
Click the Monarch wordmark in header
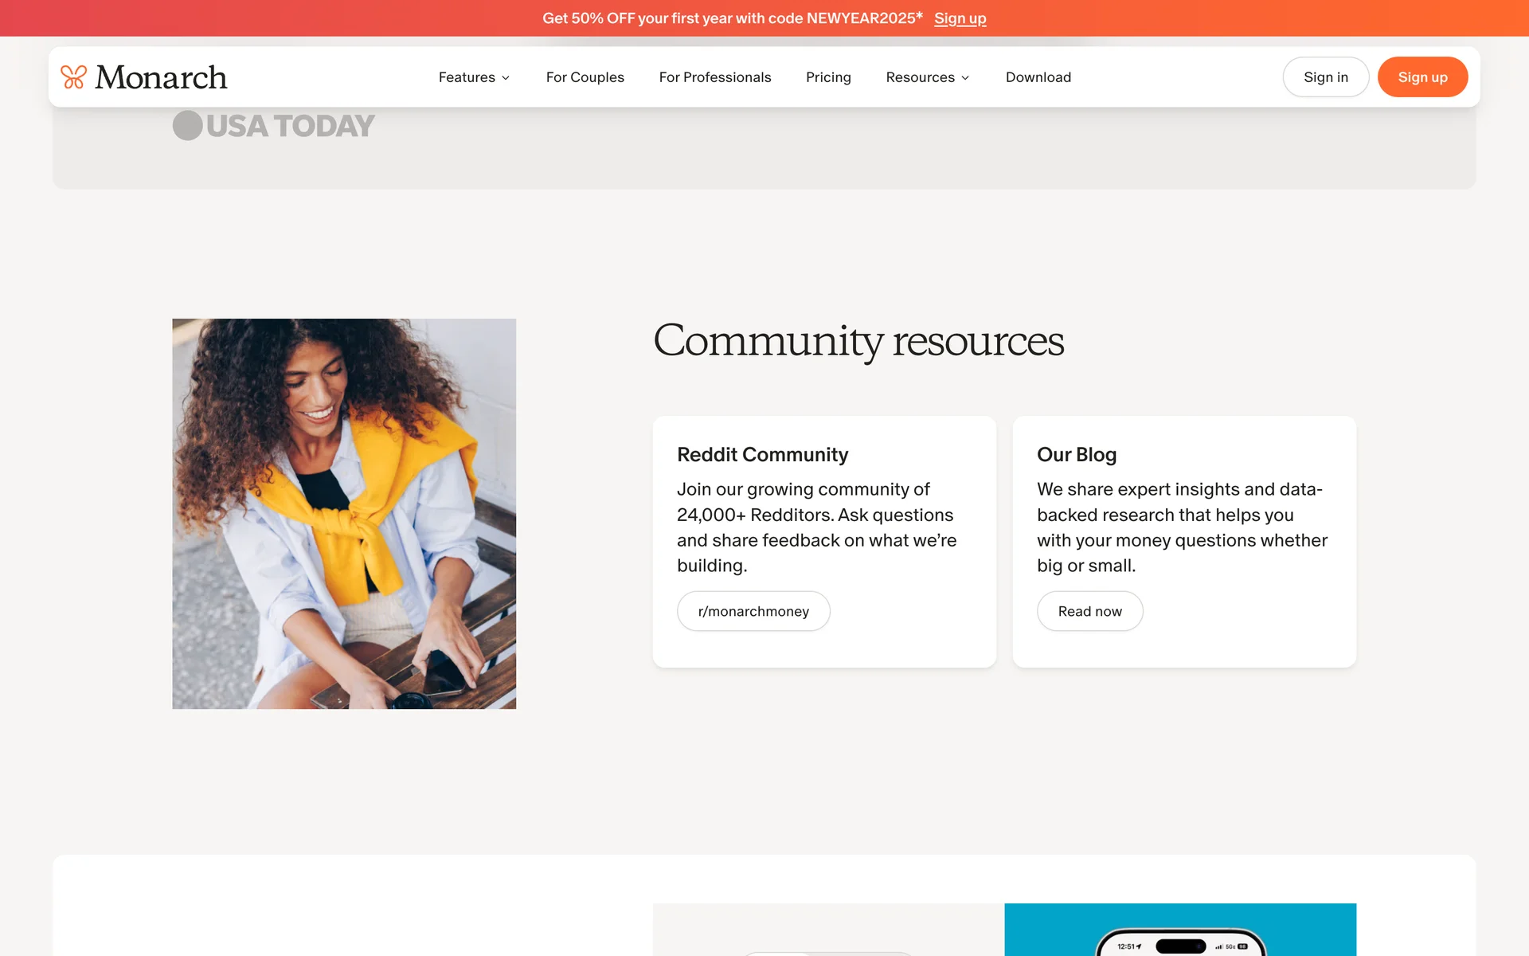coord(161,77)
